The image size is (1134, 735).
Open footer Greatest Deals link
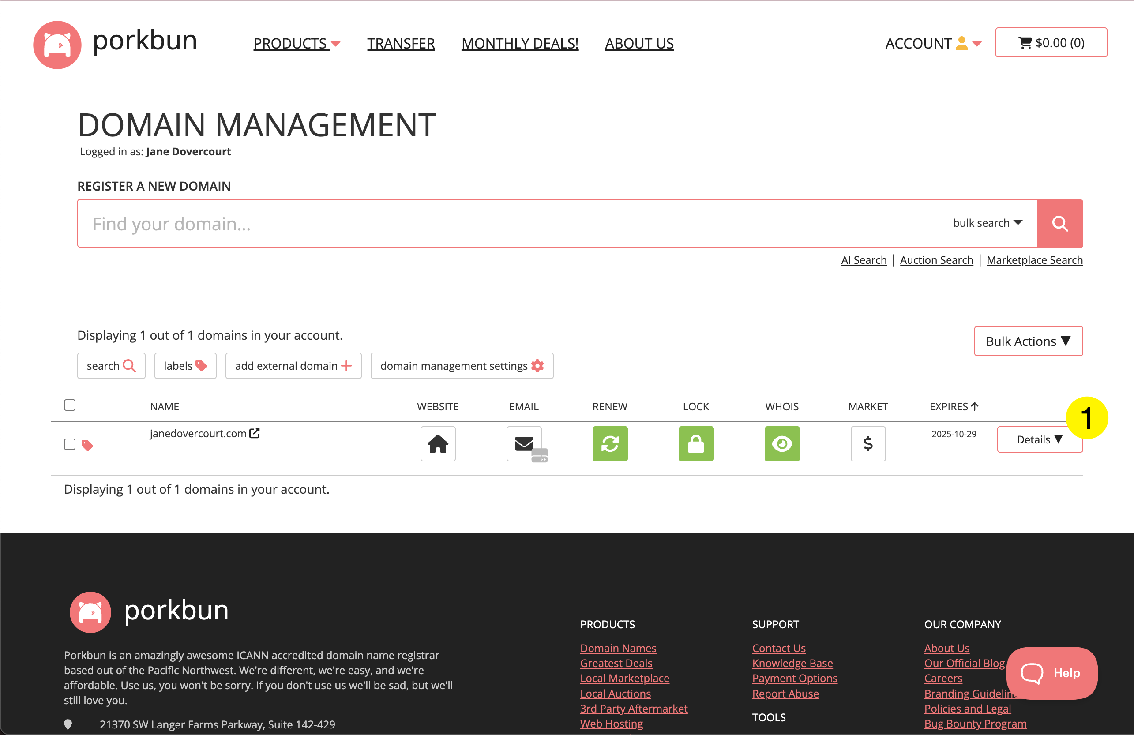coord(616,663)
